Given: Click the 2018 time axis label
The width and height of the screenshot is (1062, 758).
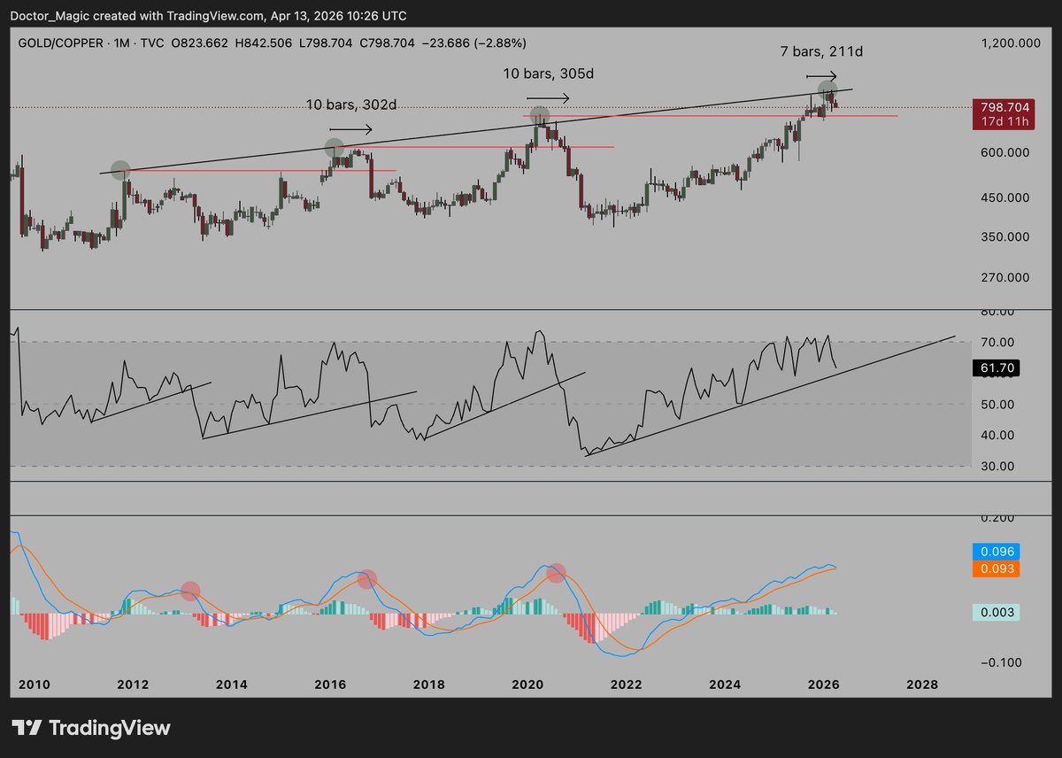Looking at the screenshot, I should click(x=428, y=685).
